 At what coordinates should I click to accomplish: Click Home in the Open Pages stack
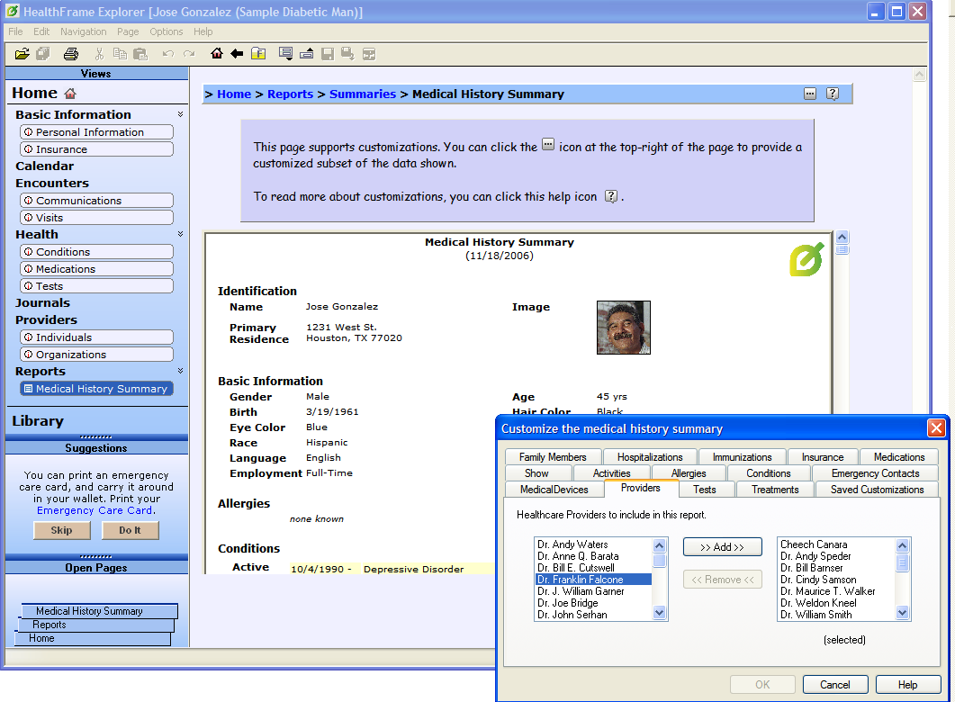tap(93, 639)
